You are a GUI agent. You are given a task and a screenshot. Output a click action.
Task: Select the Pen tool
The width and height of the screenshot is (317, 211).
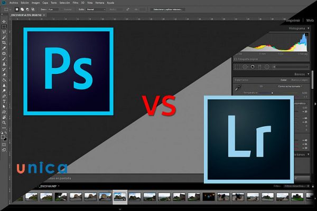pyautogui.click(x=4, y=96)
